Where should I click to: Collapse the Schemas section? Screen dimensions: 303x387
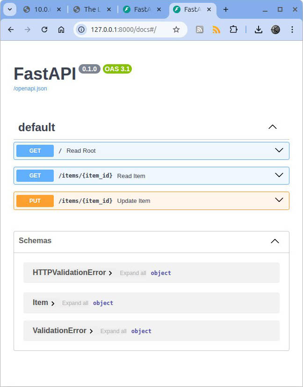(x=275, y=241)
